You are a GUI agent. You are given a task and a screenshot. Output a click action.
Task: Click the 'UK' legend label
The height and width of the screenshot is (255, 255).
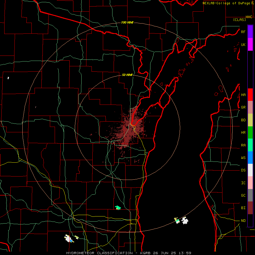pyautogui.click(x=243, y=45)
